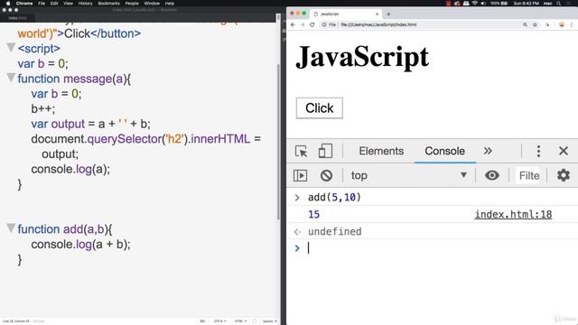
Task: Open Spotlight search in the macOS menu bar
Action: [x=559, y=4]
